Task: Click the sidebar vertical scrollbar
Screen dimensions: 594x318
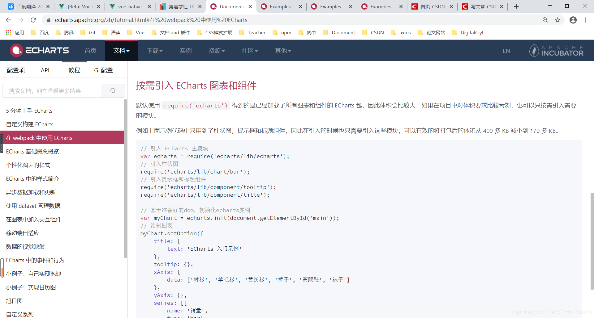Action: click(x=125, y=178)
